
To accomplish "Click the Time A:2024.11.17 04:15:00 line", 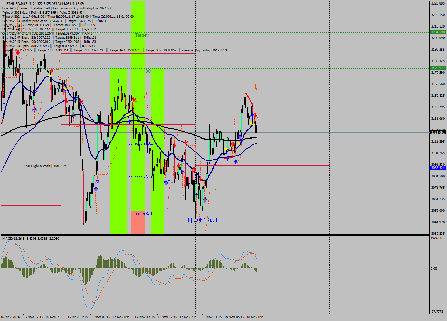I will pyautogui.click(x=68, y=16).
